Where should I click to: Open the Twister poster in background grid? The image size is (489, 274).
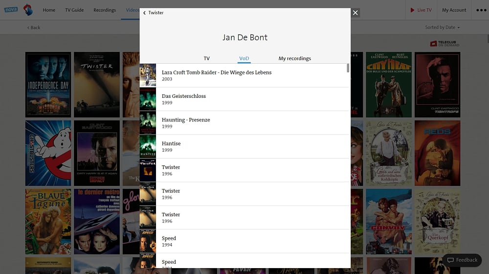[97, 85]
